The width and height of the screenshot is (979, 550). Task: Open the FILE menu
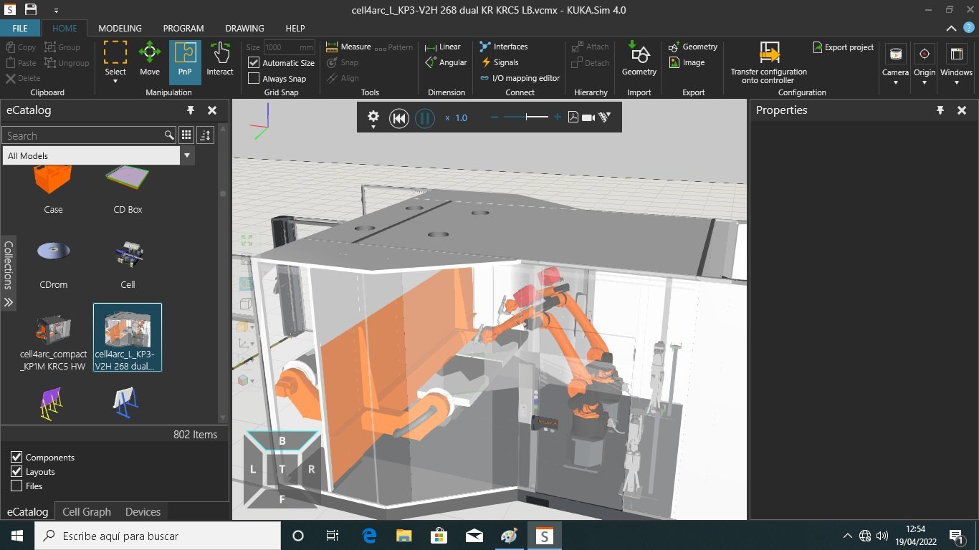[20, 28]
